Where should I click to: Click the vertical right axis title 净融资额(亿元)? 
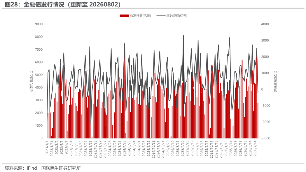tap(275, 81)
